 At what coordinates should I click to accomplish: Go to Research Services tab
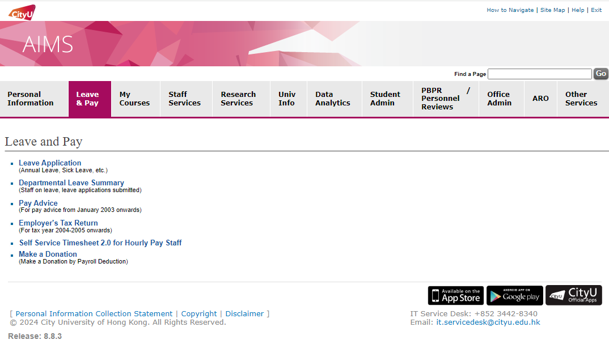[x=238, y=99]
